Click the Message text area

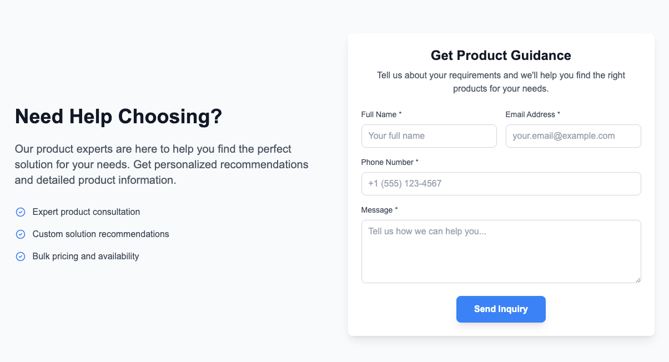[x=501, y=250]
